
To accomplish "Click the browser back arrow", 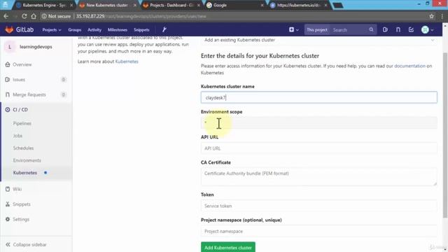I will [6, 16].
